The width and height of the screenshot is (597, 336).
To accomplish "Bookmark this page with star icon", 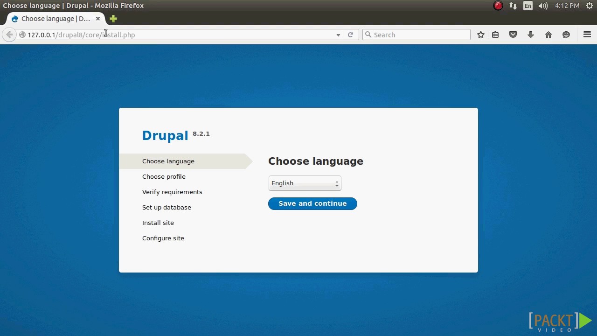I will (x=481, y=35).
